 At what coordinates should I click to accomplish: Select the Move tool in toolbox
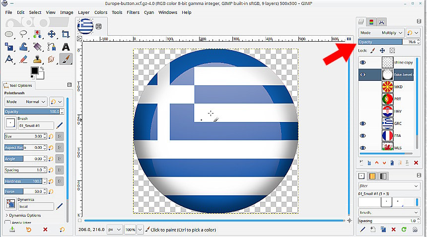pyautogui.click(x=52, y=34)
